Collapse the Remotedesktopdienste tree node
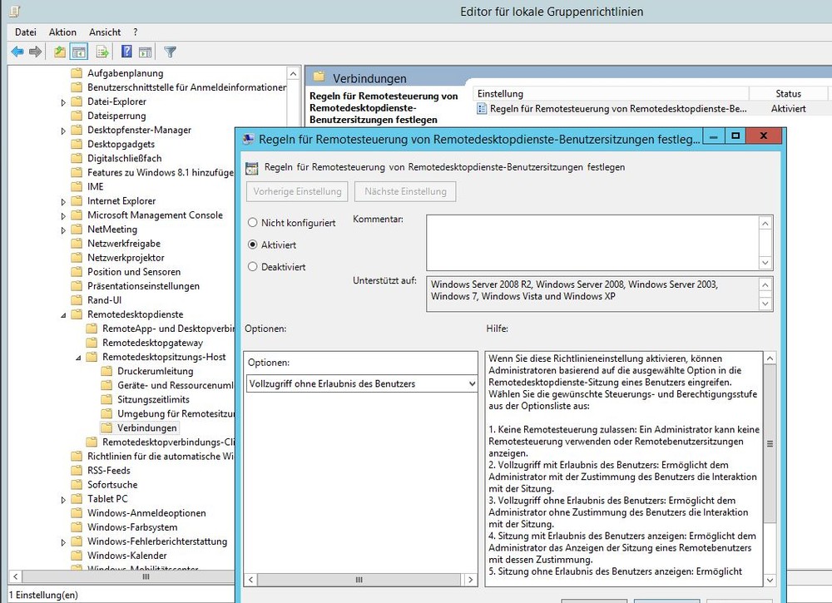This screenshot has width=832, height=603. click(x=64, y=315)
